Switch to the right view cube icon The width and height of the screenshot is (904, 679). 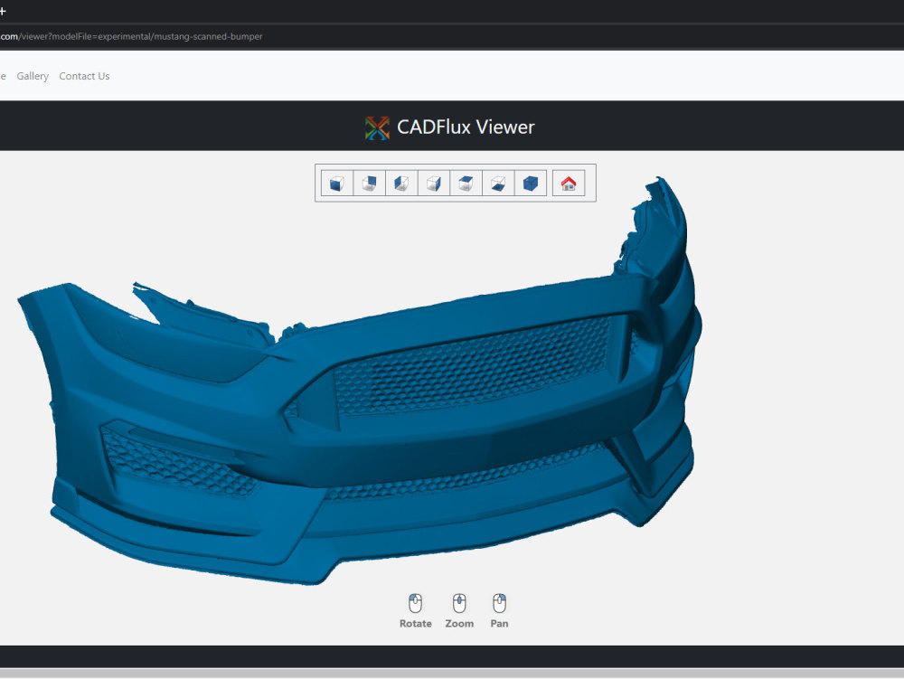[434, 184]
